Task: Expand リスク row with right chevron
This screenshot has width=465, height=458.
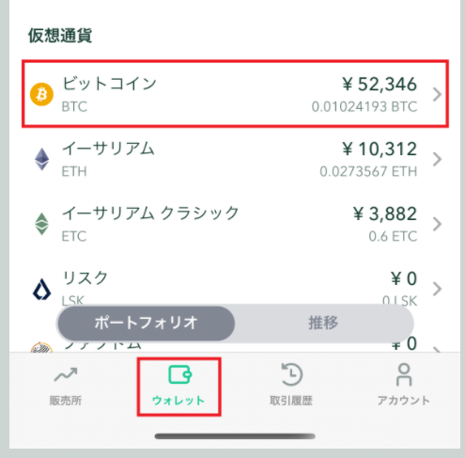Action: pos(437,289)
